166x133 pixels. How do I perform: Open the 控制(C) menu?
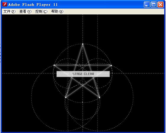tap(41, 11)
